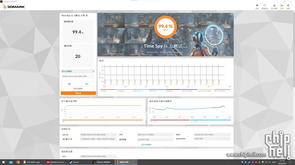Toggle the dark red GPU load legend
The height and width of the screenshot is (165, 295).
[x=173, y=90]
